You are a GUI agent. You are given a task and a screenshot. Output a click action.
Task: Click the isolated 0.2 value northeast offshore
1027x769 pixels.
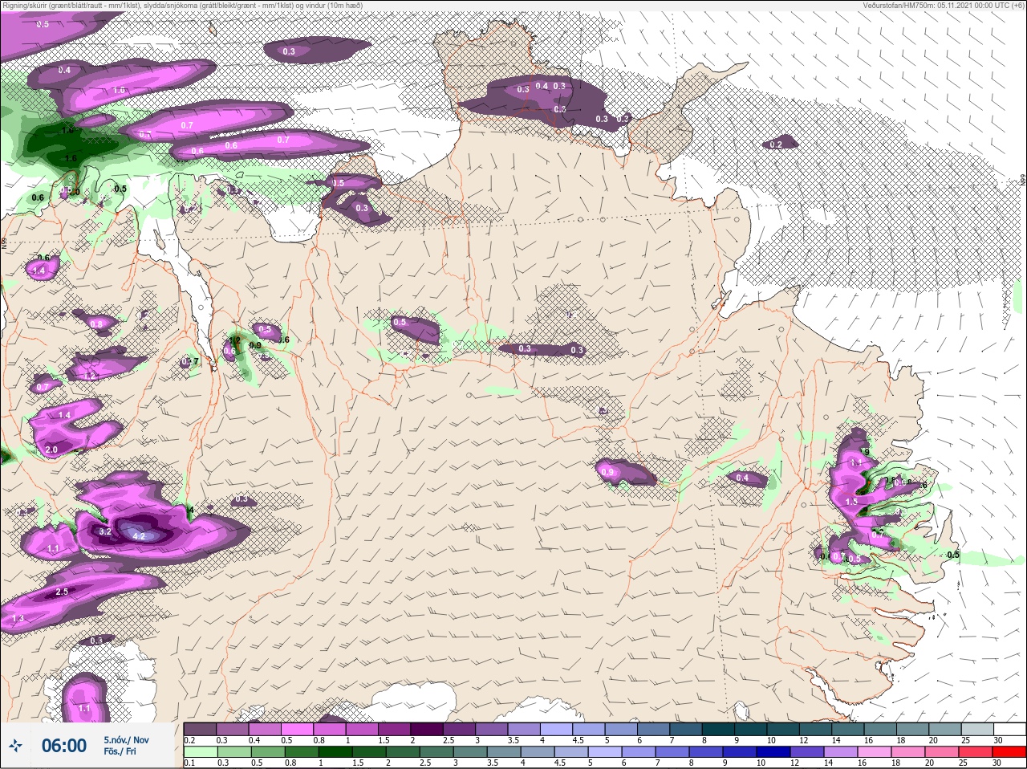[775, 145]
